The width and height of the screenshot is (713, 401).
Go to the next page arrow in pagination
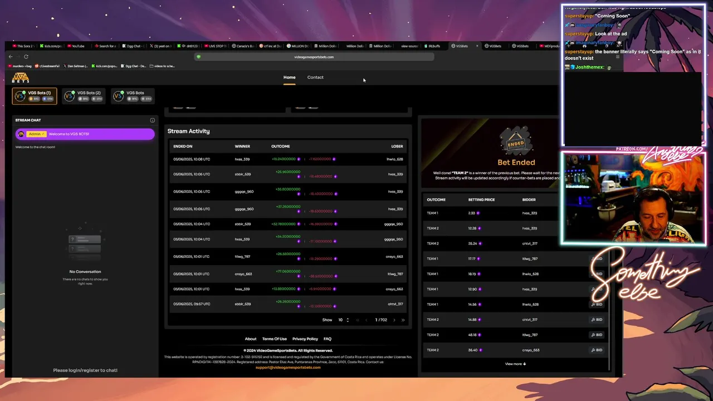coord(394,320)
